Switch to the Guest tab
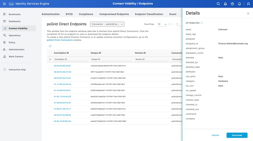The image size is (253, 141). (173, 14)
